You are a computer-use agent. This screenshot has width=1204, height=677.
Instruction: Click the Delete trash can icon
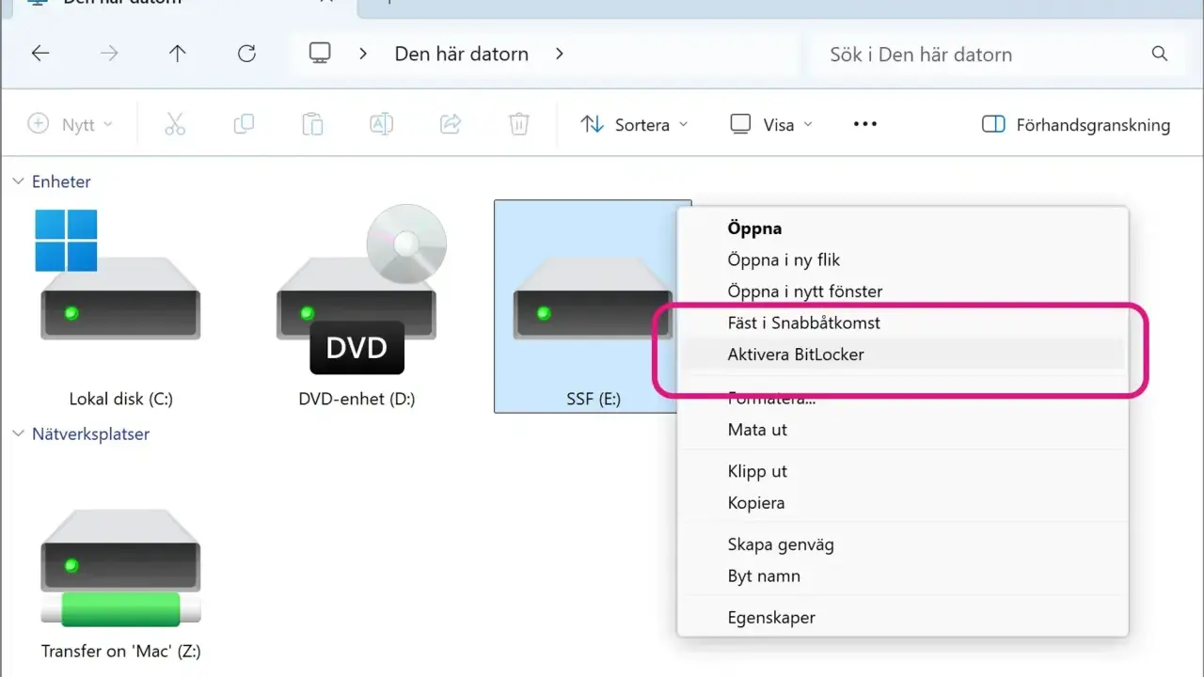pos(519,124)
